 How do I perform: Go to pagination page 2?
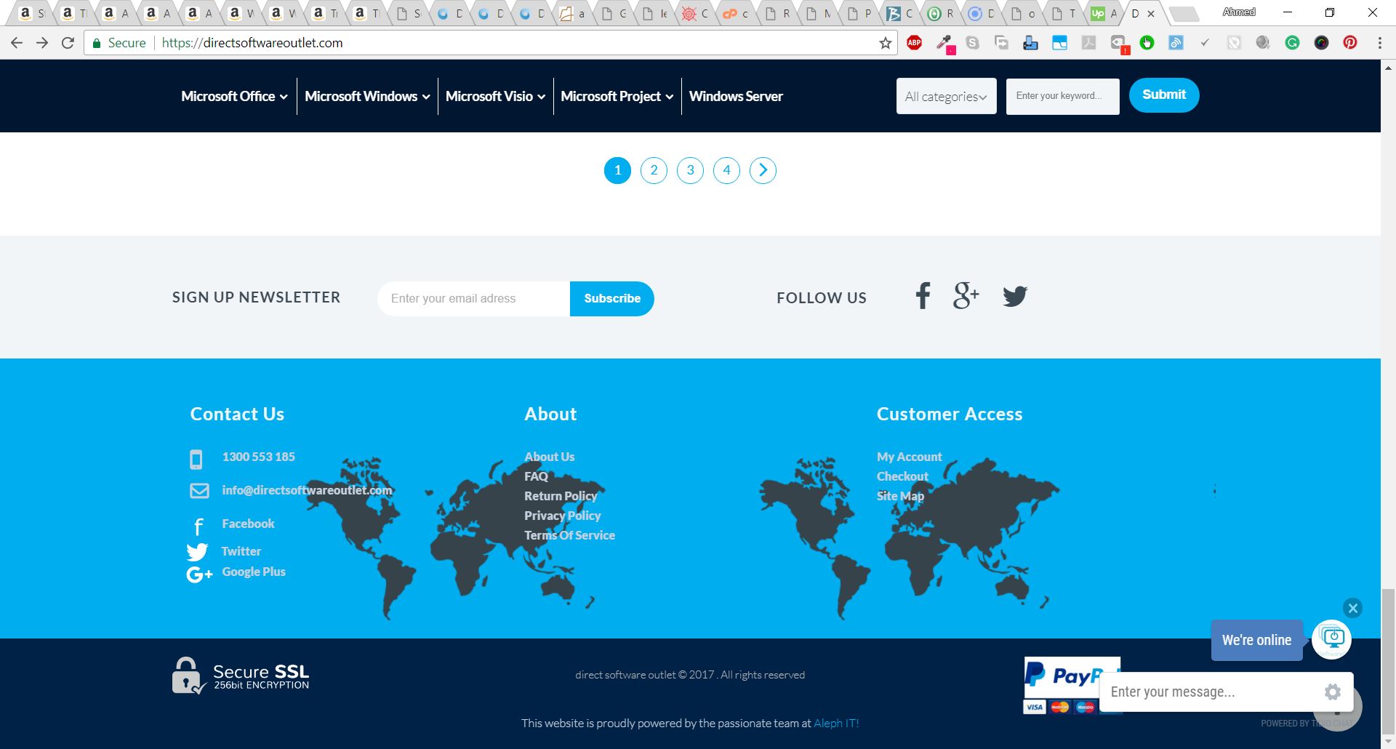(654, 170)
